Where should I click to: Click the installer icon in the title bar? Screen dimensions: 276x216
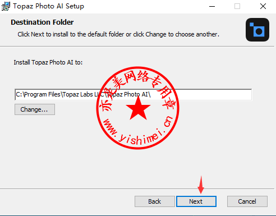[x=6, y=6]
